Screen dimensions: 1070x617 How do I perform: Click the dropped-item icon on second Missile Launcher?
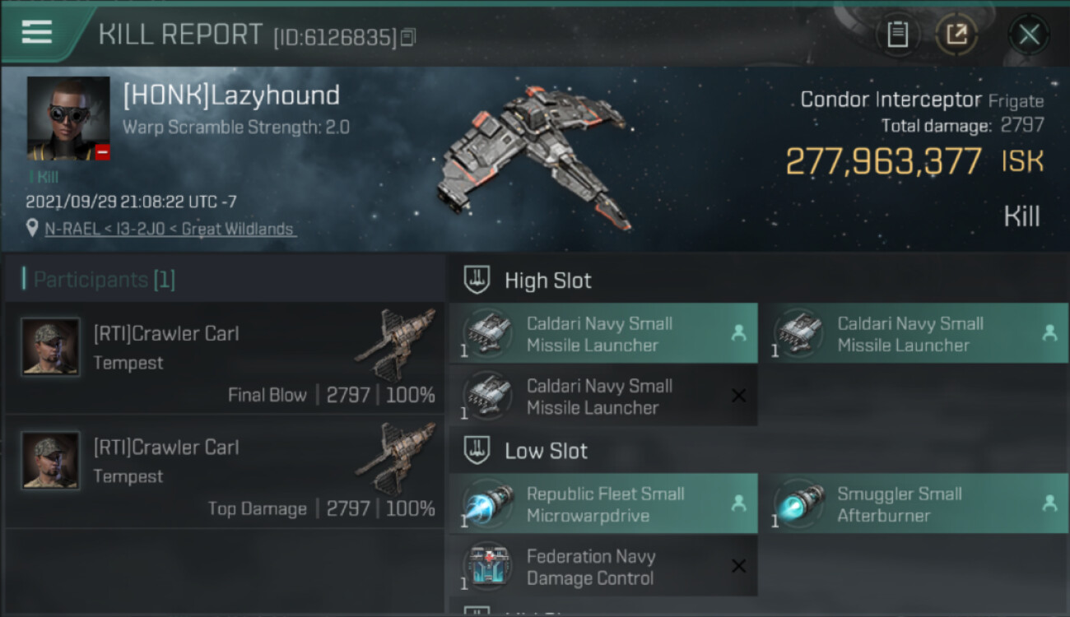[1049, 332]
